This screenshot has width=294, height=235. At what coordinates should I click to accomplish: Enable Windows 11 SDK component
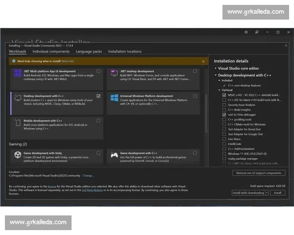tap(224, 154)
